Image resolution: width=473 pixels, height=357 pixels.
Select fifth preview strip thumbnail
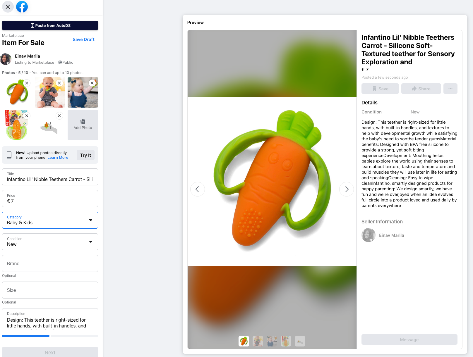(x=300, y=341)
